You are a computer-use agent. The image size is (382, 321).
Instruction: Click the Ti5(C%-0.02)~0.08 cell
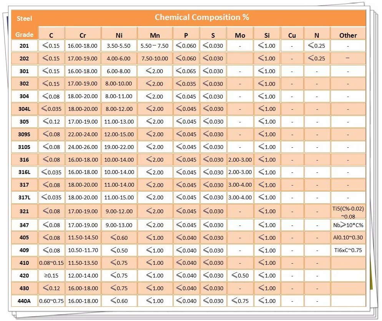[348, 212]
